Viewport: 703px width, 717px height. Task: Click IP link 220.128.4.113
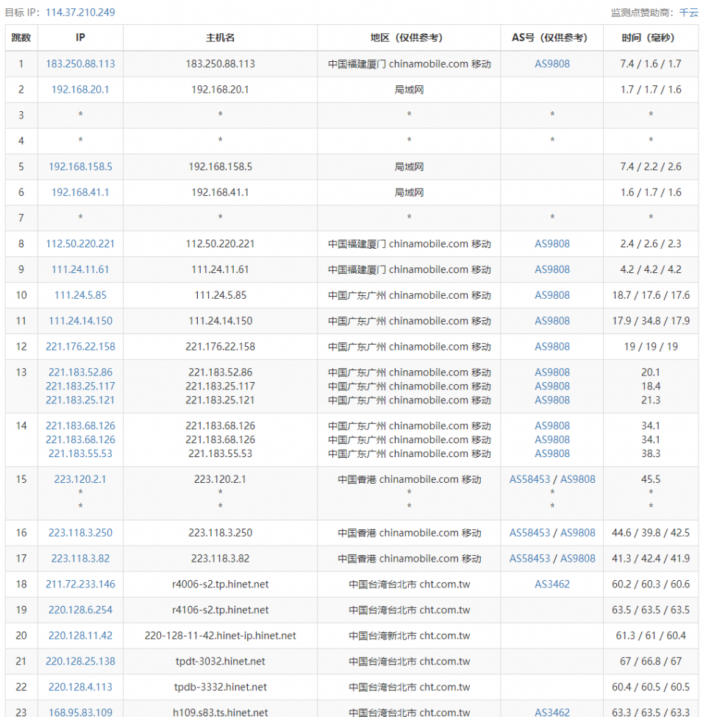pyautogui.click(x=80, y=688)
